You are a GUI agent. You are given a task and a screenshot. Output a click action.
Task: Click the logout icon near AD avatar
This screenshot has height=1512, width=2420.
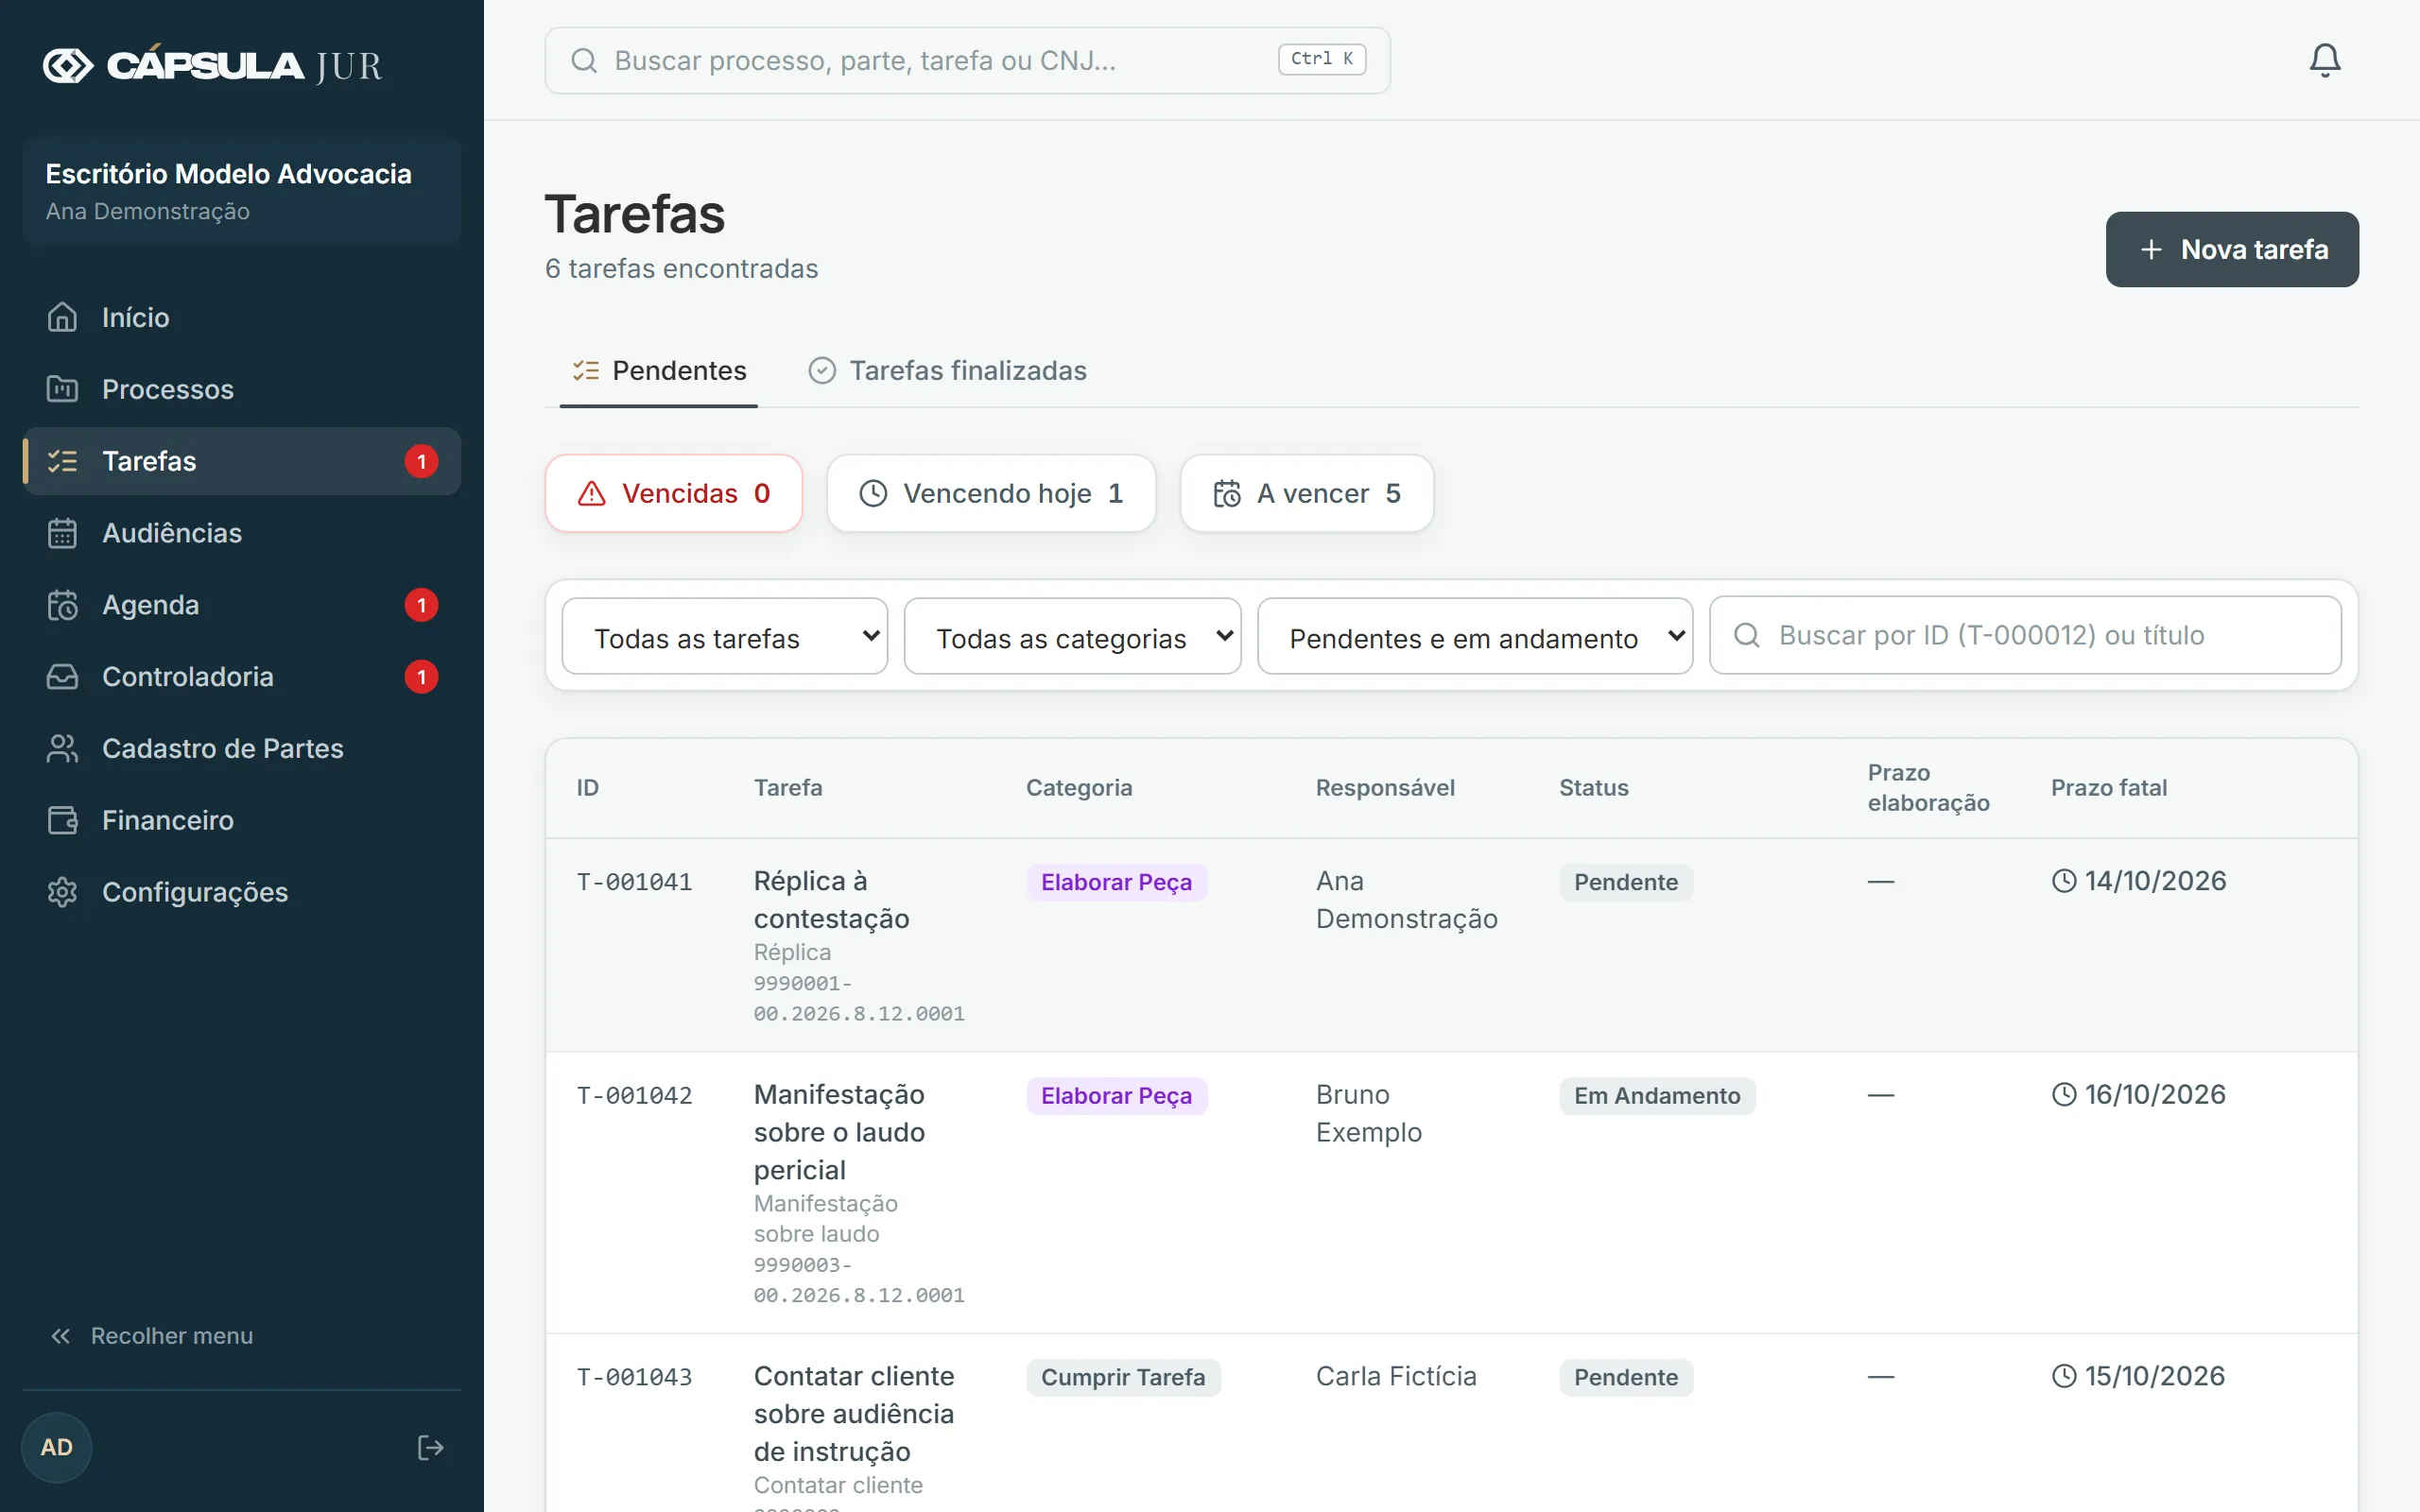pos(430,1447)
